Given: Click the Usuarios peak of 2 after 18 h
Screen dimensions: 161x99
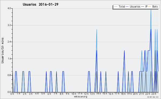Looking at the screenshot, I should (124, 51).
